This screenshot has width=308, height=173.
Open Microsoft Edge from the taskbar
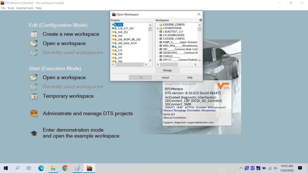41,168
